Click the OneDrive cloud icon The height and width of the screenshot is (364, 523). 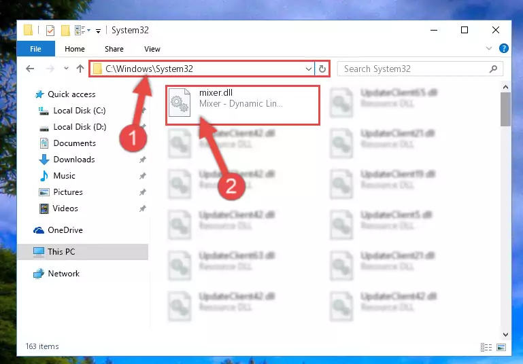click(x=39, y=230)
